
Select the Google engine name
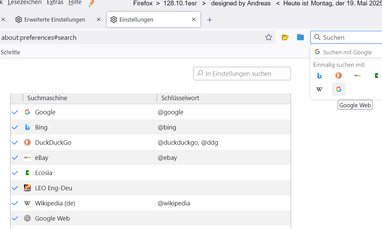click(x=45, y=112)
